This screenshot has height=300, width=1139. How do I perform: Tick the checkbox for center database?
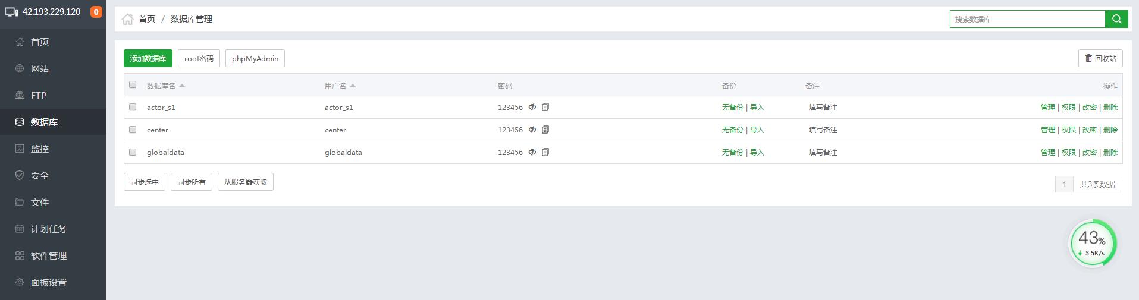(133, 130)
